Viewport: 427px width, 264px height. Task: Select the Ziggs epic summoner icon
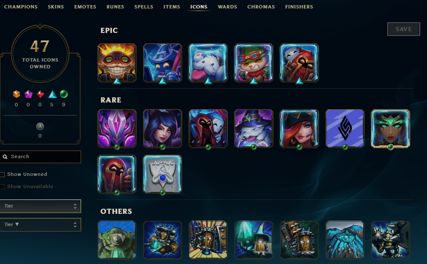117,63
